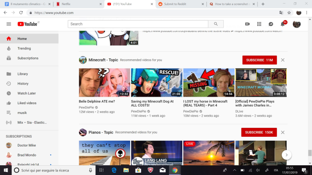
Task: Click the Chrome profile avatar in toolbar
Action: 299,13
